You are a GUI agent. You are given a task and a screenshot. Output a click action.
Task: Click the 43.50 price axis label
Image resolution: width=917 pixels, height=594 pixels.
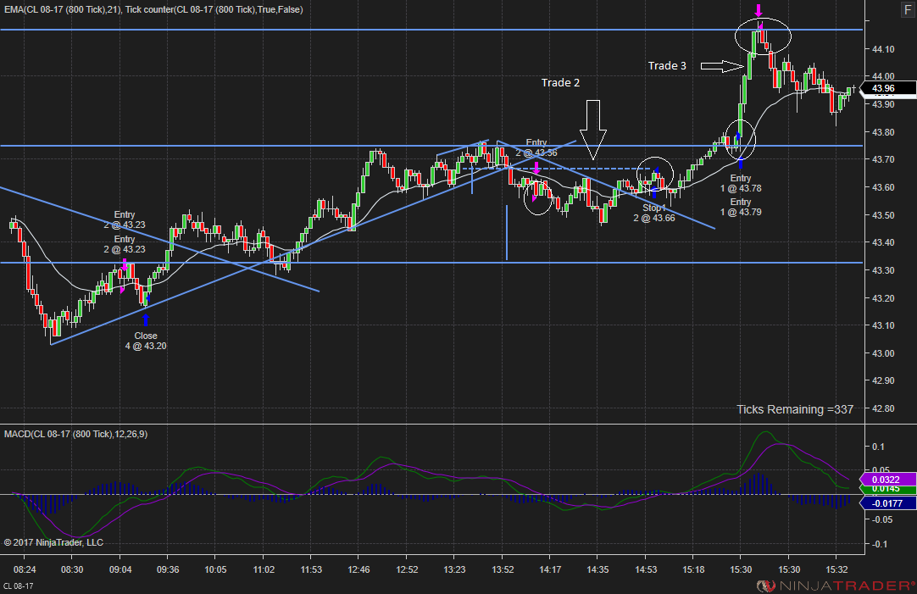(x=883, y=215)
